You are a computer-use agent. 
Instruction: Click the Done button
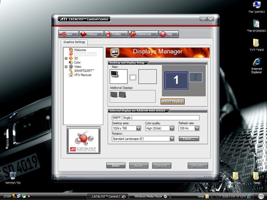[x=116, y=166]
